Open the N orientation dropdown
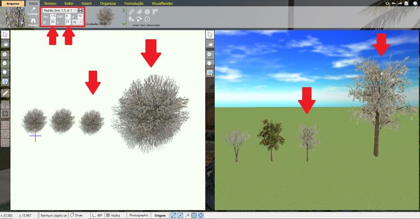The height and width of the screenshot is (219, 420). (x=78, y=22)
